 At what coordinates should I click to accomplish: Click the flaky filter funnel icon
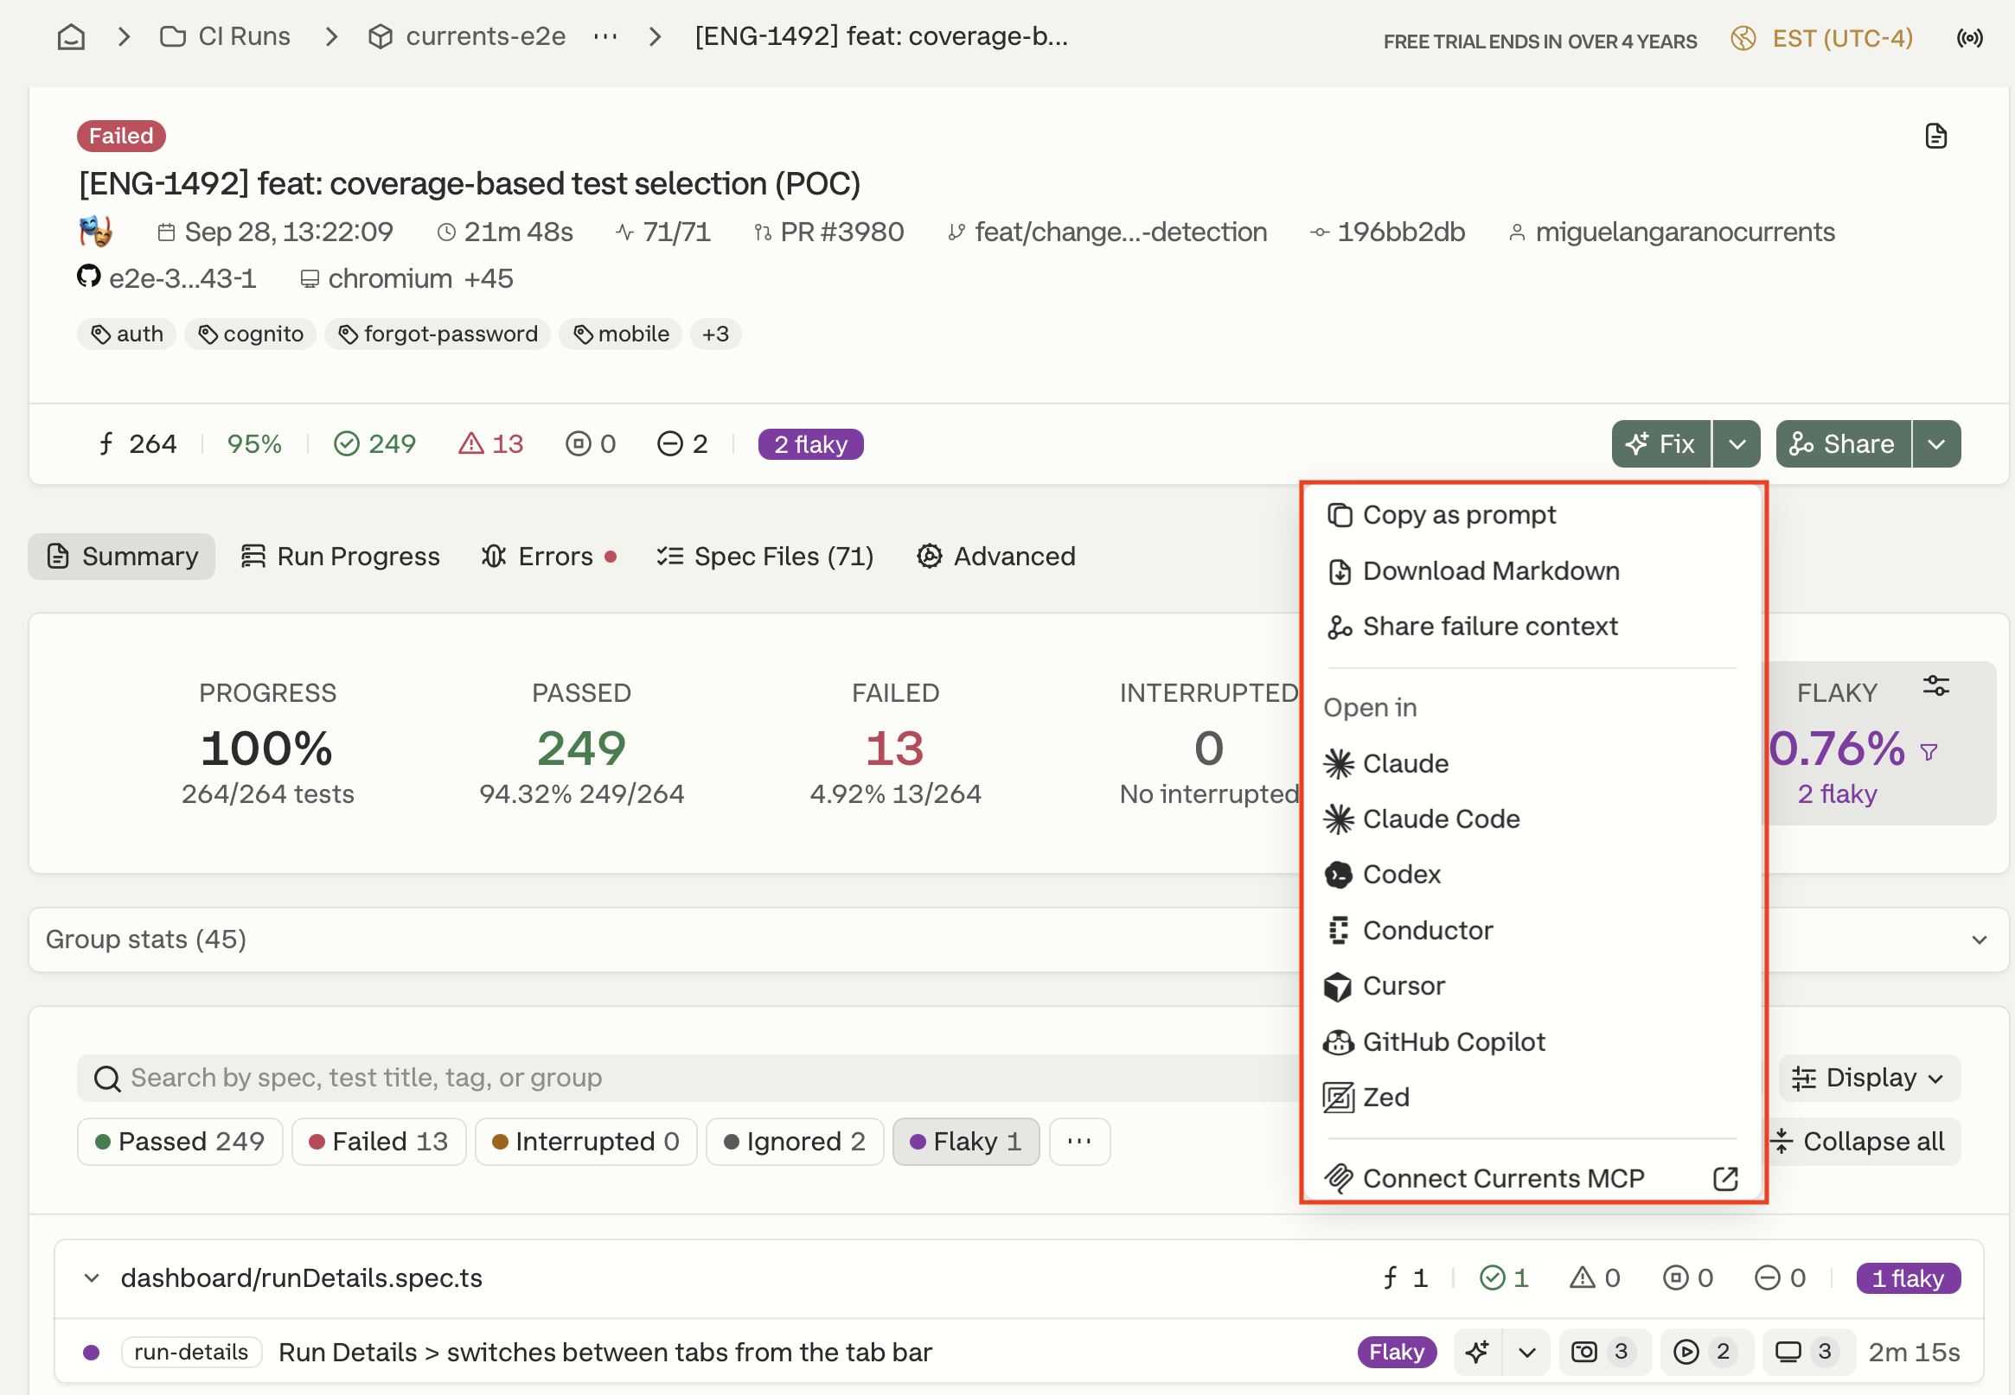(1929, 752)
